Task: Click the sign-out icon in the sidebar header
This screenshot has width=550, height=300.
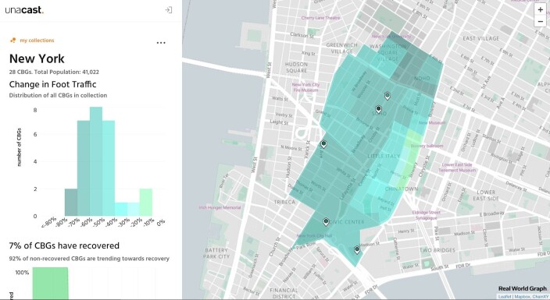Action: pos(169,10)
